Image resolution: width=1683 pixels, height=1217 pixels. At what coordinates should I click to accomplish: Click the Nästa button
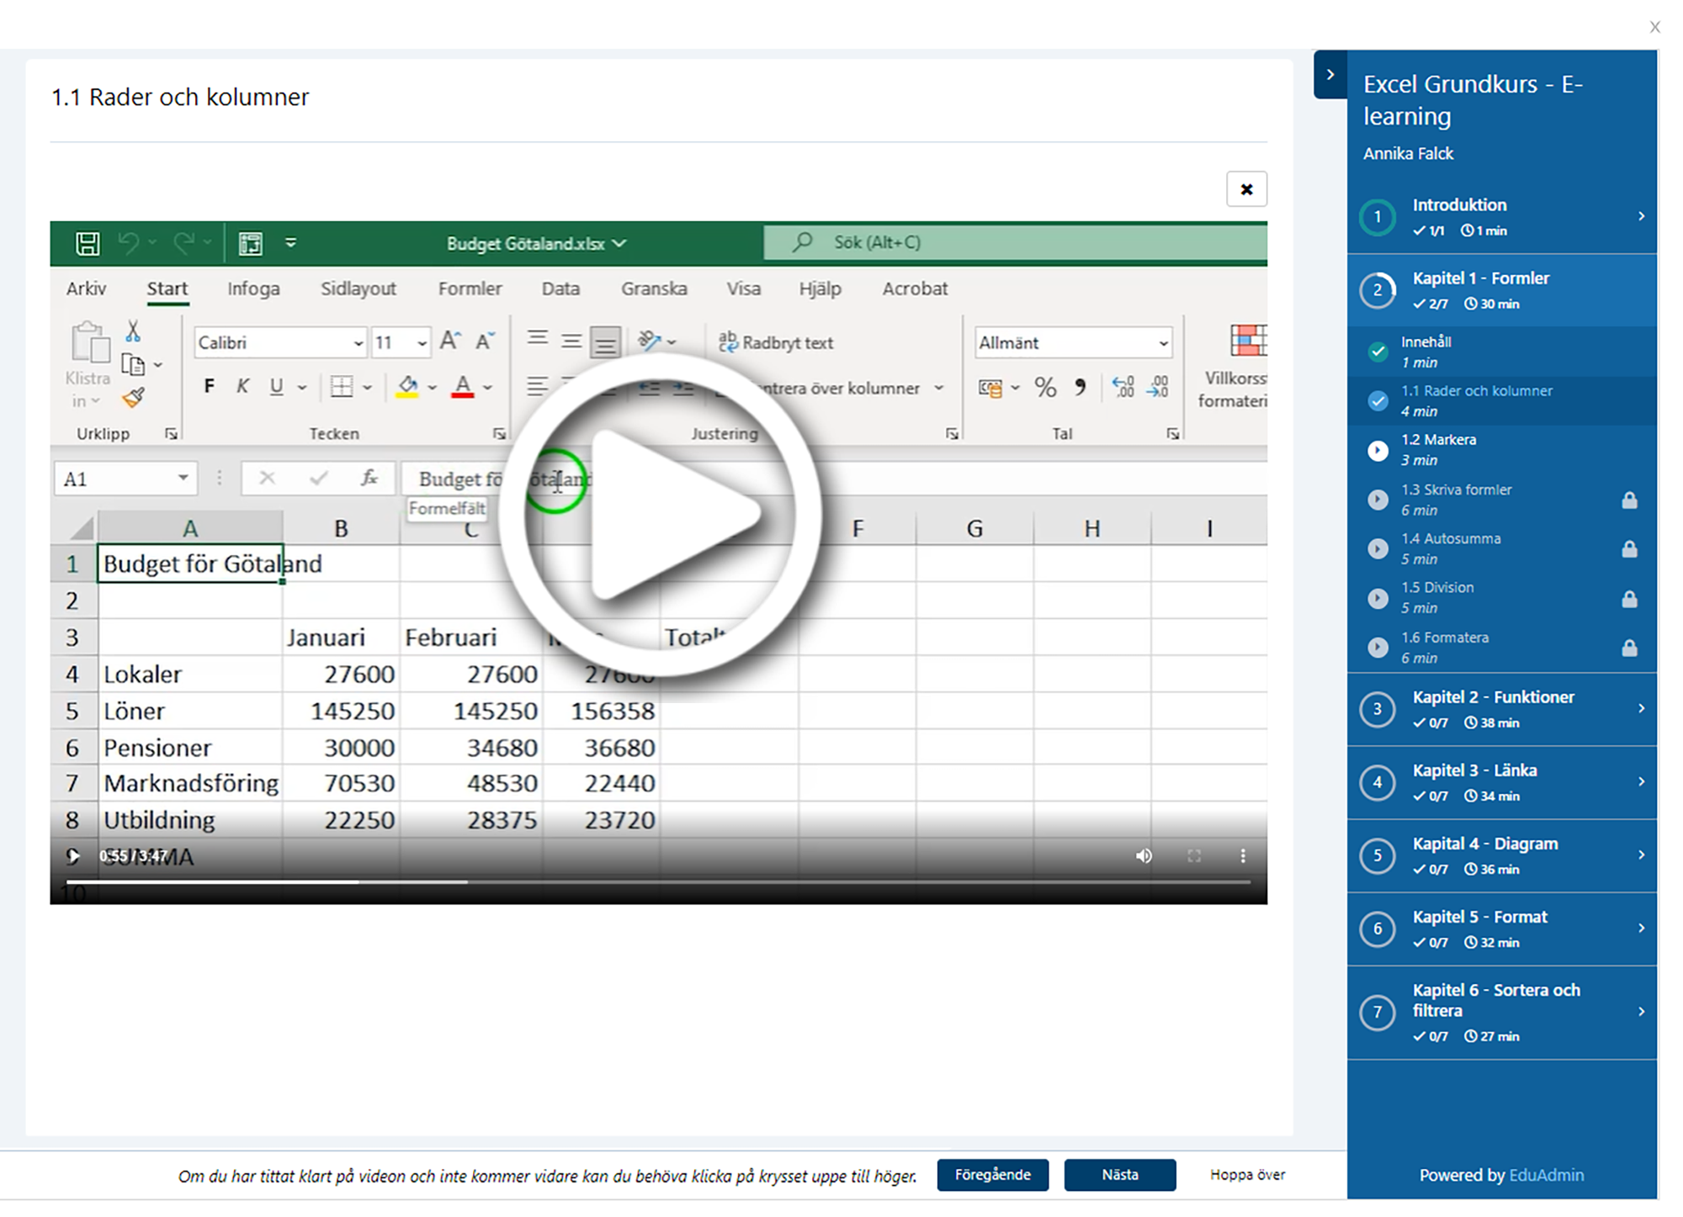coord(1119,1175)
